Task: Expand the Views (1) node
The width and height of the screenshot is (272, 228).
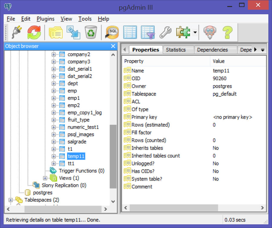Action: [45, 178]
